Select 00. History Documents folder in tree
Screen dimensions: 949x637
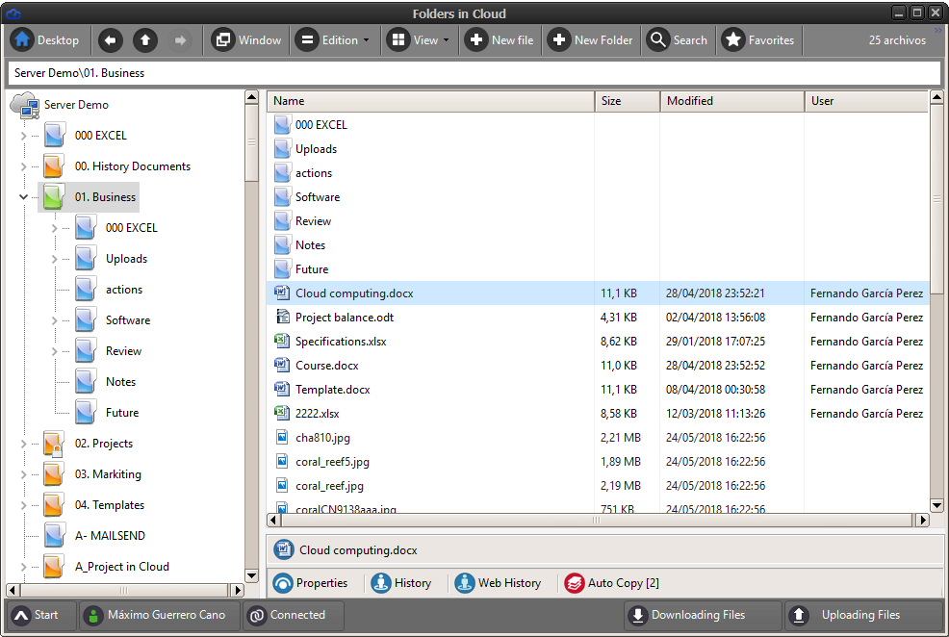coord(116,166)
